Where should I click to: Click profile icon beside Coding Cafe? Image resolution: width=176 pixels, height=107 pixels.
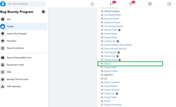118,41
